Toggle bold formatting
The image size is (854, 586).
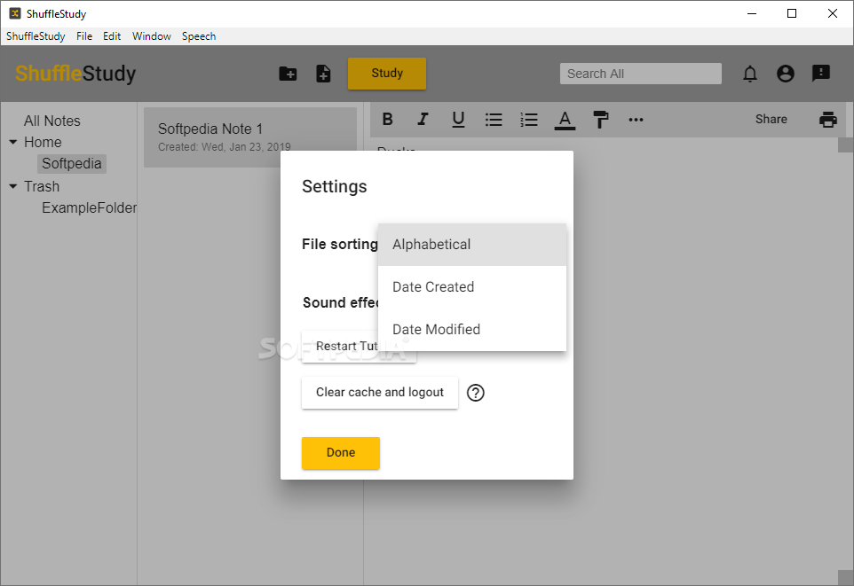[387, 119]
